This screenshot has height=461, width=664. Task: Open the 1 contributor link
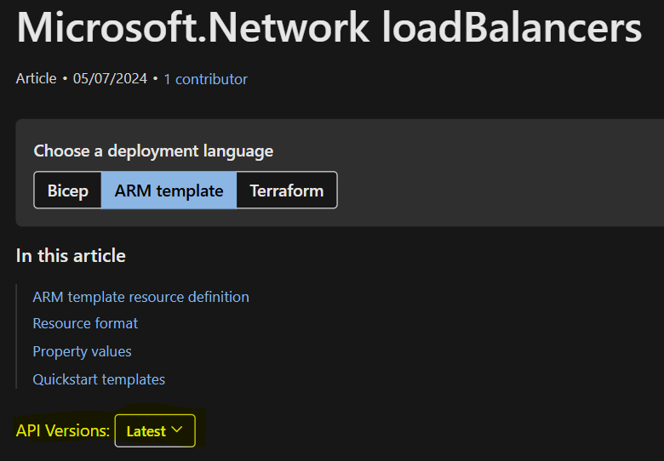pyautogui.click(x=205, y=79)
